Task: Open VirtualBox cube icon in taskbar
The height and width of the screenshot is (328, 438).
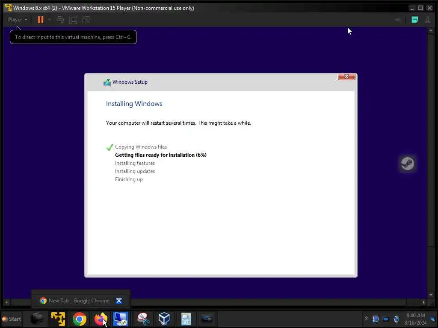Action: pyautogui.click(x=164, y=319)
